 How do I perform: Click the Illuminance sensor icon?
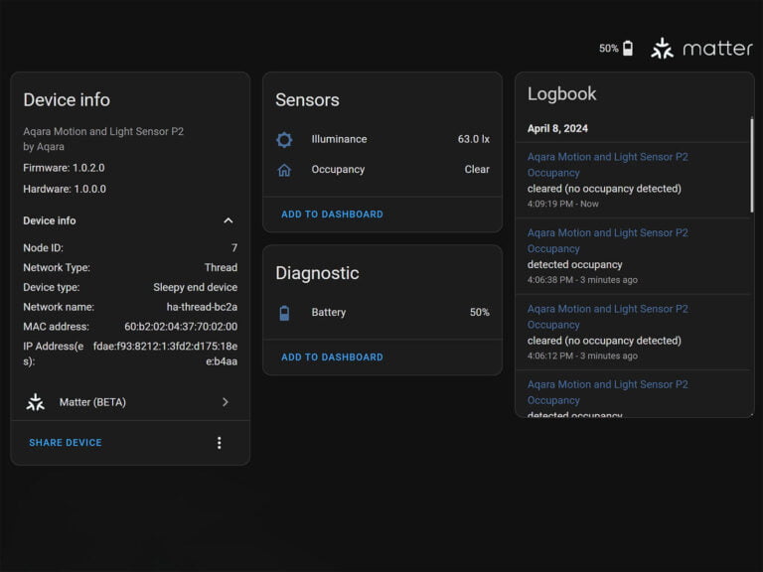[x=284, y=140]
